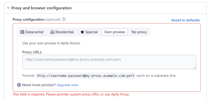Switch to the Own proxies tab
Screen dimensions: 211x101
tap(114, 32)
